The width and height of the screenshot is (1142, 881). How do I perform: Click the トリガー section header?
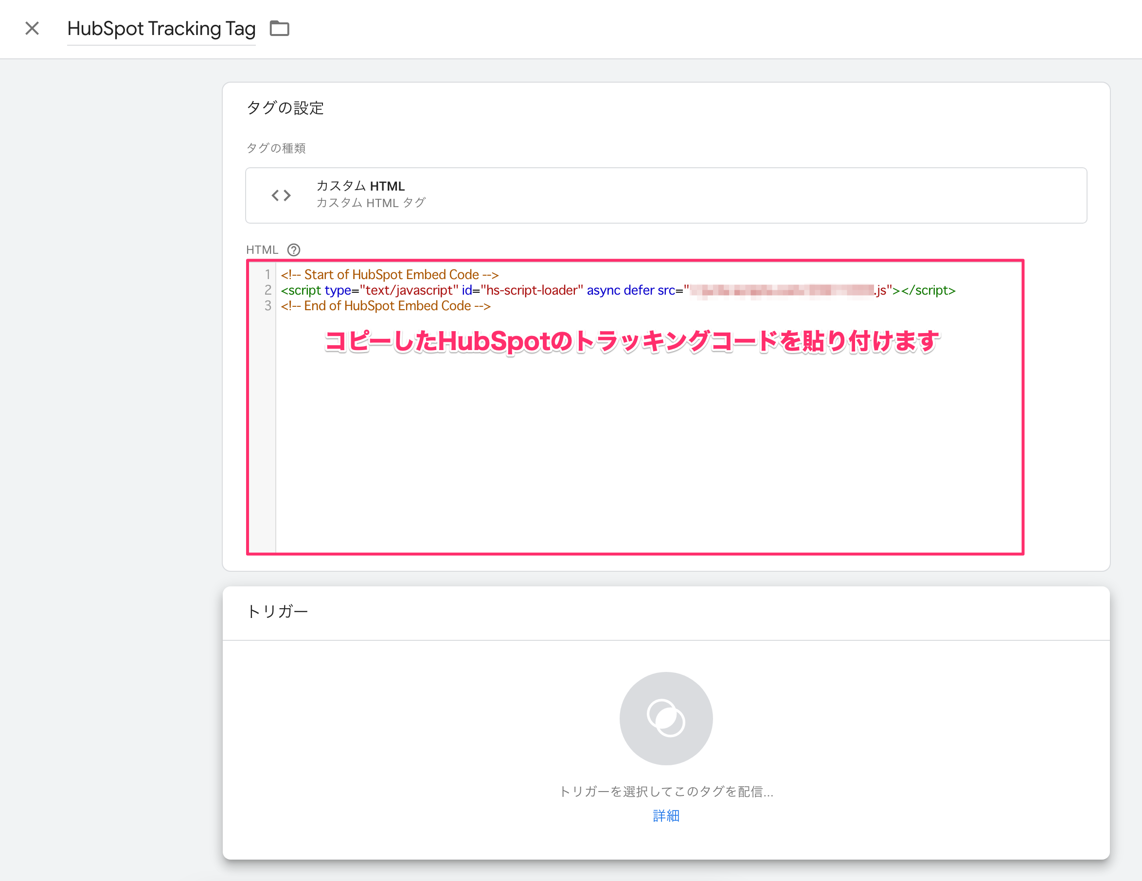278,611
